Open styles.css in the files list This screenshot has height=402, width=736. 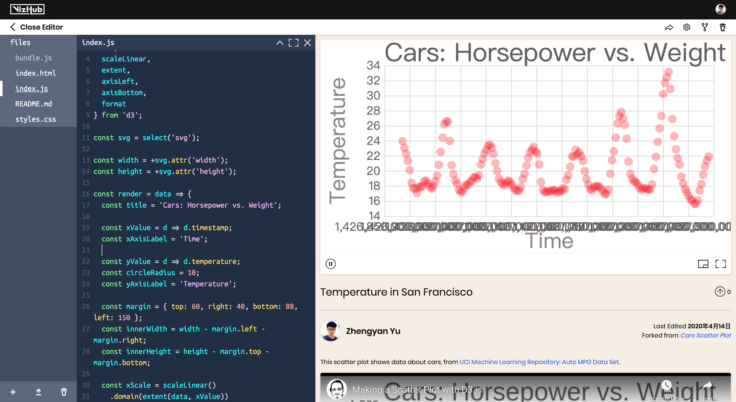[36, 119]
